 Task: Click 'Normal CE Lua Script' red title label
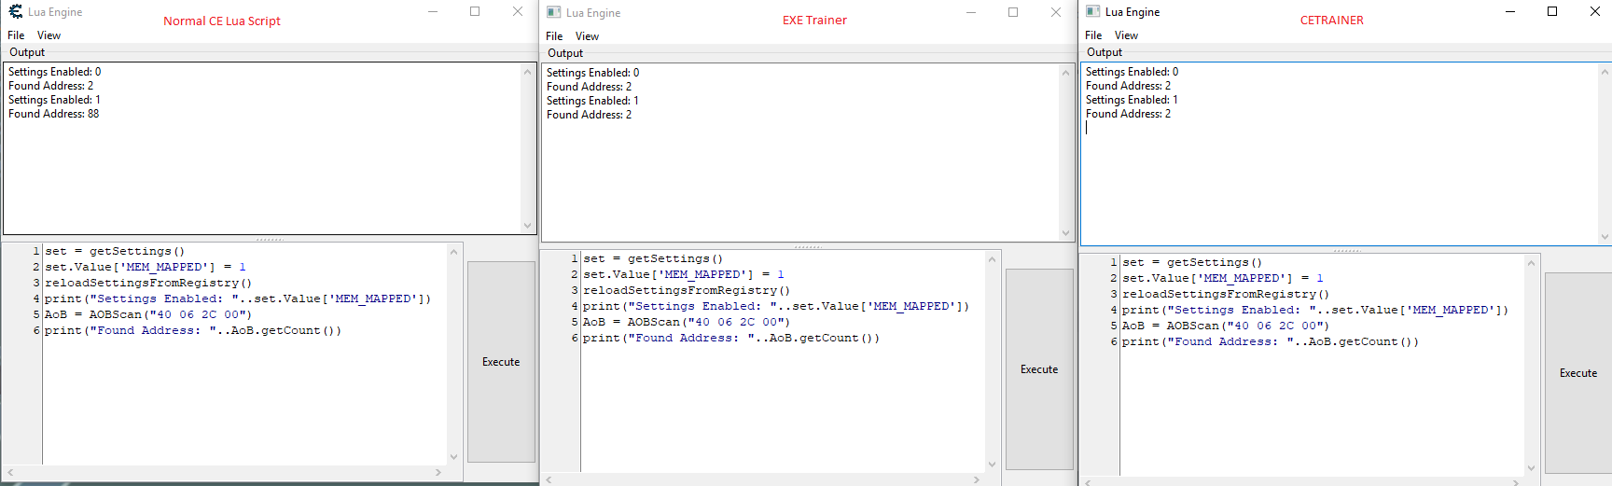(222, 21)
